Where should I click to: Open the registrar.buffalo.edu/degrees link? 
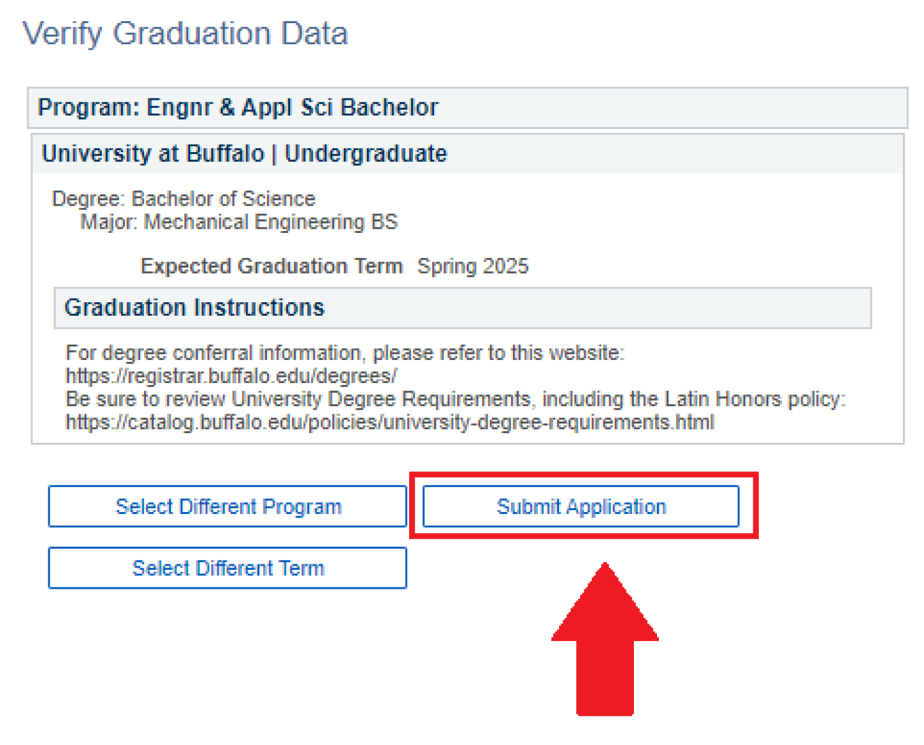230,376
